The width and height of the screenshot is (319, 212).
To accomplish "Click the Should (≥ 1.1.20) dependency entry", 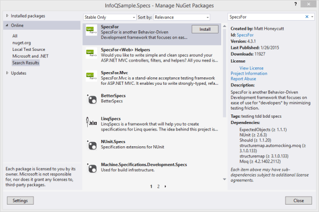I will click(255, 140).
